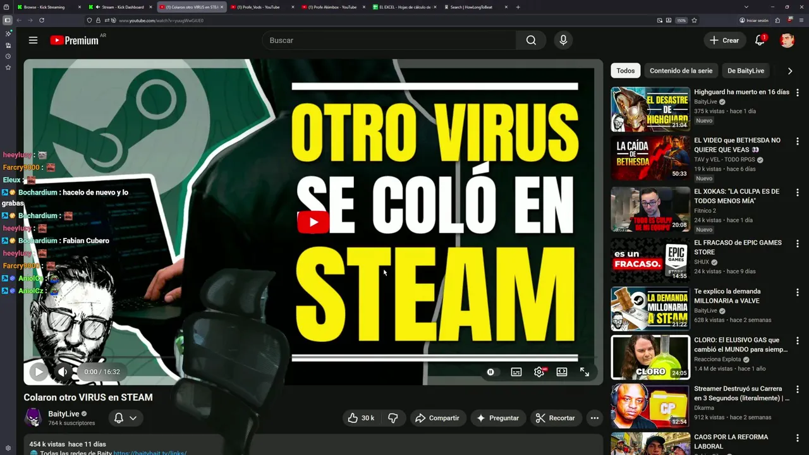
Task: Reset the 150% zoom indicator
Action: point(681,20)
